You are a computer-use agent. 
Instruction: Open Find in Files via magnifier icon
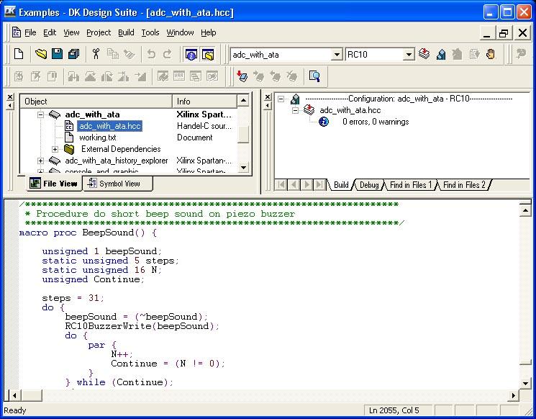pyautogui.click(x=314, y=76)
